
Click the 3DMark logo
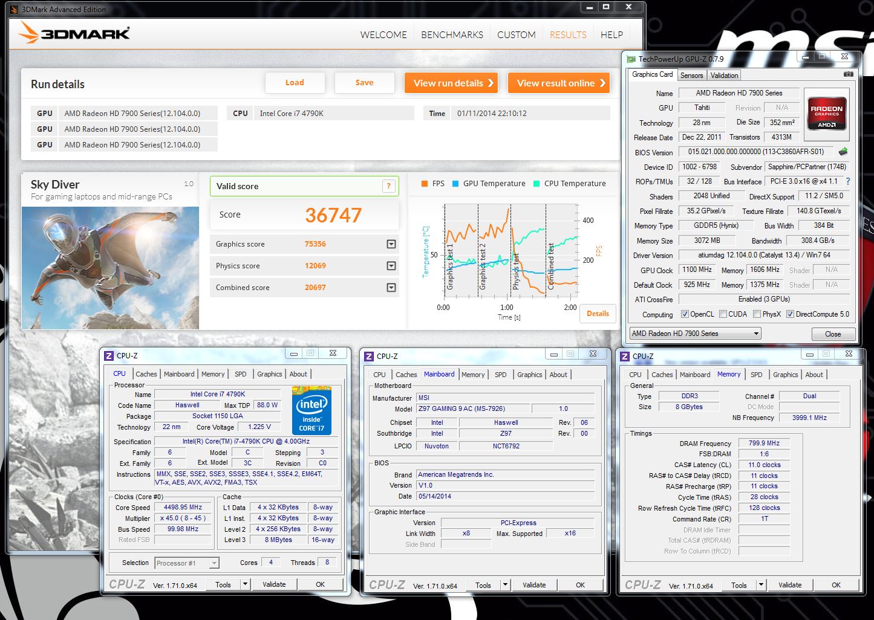click(x=74, y=33)
